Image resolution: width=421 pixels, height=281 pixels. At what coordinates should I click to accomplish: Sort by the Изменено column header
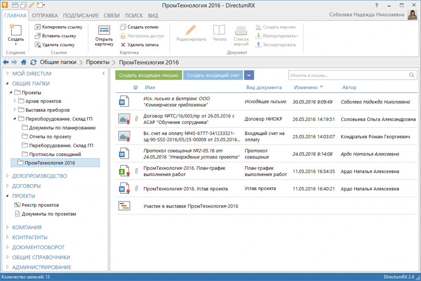306,87
